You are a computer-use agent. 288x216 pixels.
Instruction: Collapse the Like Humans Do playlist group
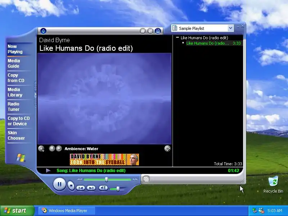click(177, 37)
